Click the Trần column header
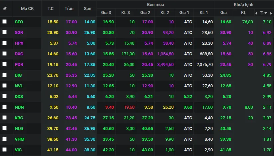 (69, 8)
